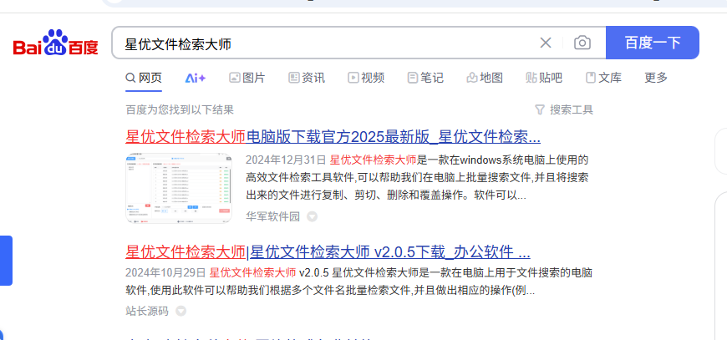Open the 站长源码 source link
This screenshot has height=340, width=727.
pyautogui.click(x=147, y=311)
